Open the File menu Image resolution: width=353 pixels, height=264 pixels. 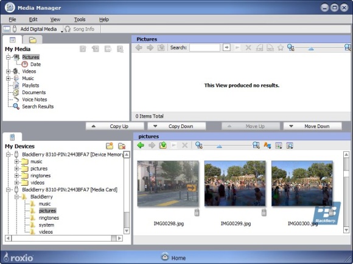12,19
